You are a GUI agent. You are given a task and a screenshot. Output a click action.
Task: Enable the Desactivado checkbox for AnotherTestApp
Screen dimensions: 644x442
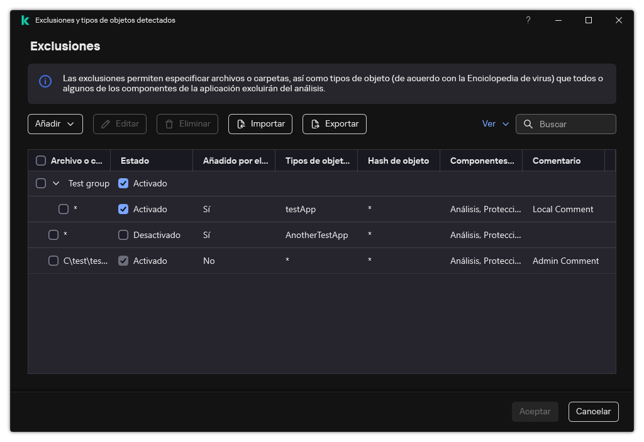click(123, 235)
